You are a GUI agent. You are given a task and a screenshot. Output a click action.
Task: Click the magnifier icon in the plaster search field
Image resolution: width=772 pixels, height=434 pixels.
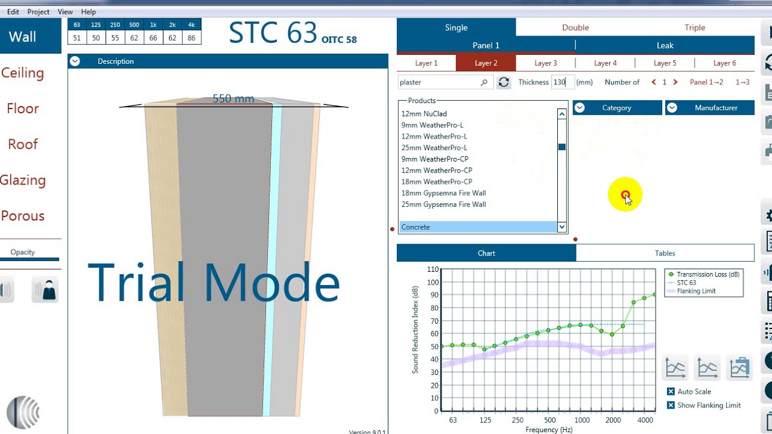pos(484,83)
